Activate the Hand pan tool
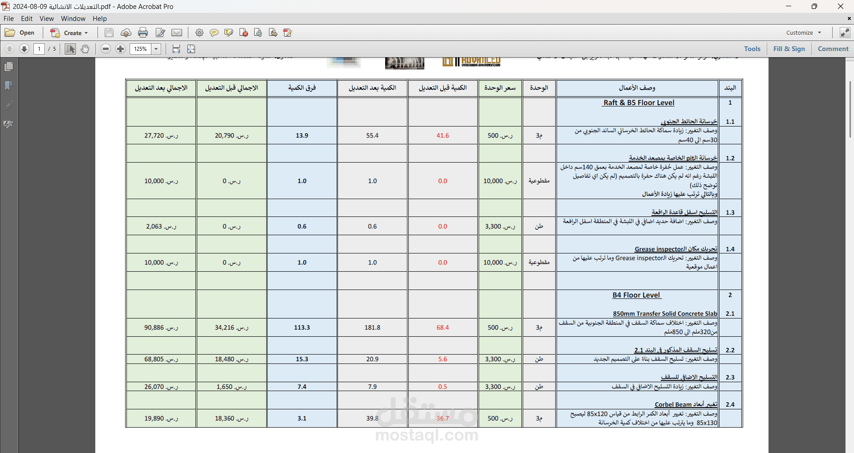 [x=85, y=49]
